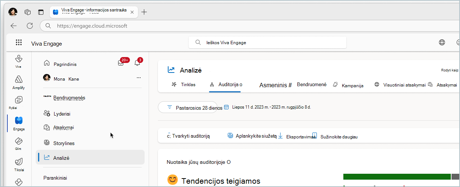Close the Viva Engage browser tab
This screenshot has width=460, height=187.
click(132, 12)
